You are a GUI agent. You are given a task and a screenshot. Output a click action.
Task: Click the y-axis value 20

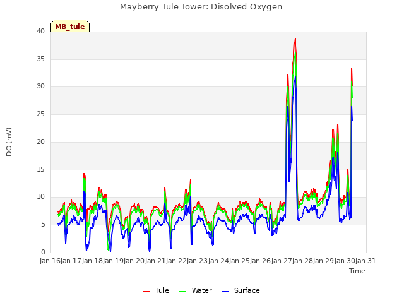pyautogui.click(x=40, y=141)
